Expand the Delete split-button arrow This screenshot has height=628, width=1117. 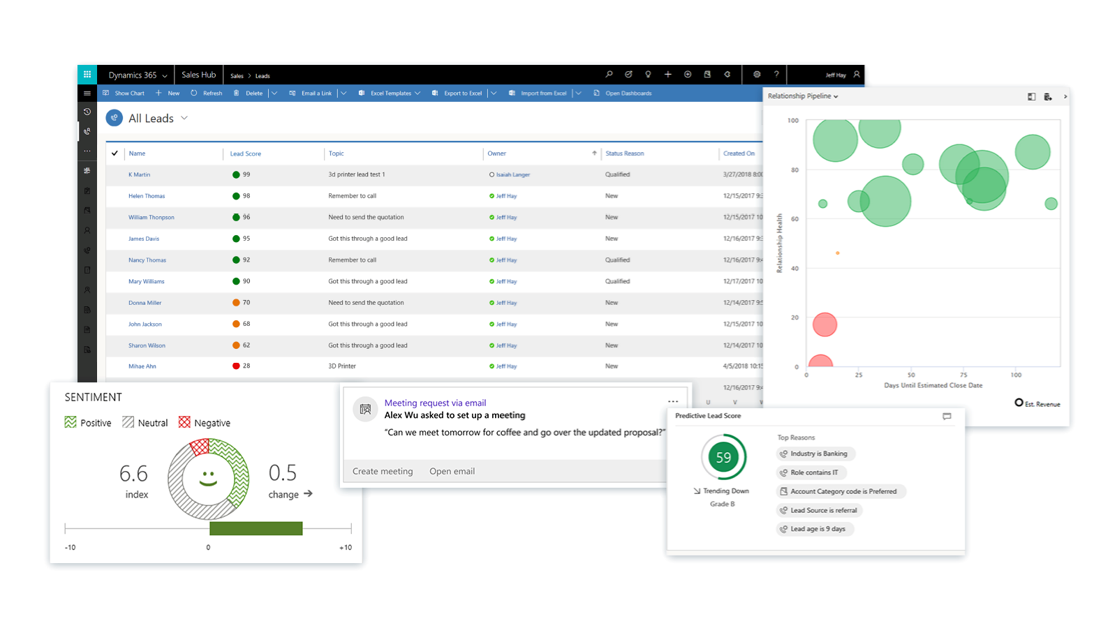(x=274, y=94)
